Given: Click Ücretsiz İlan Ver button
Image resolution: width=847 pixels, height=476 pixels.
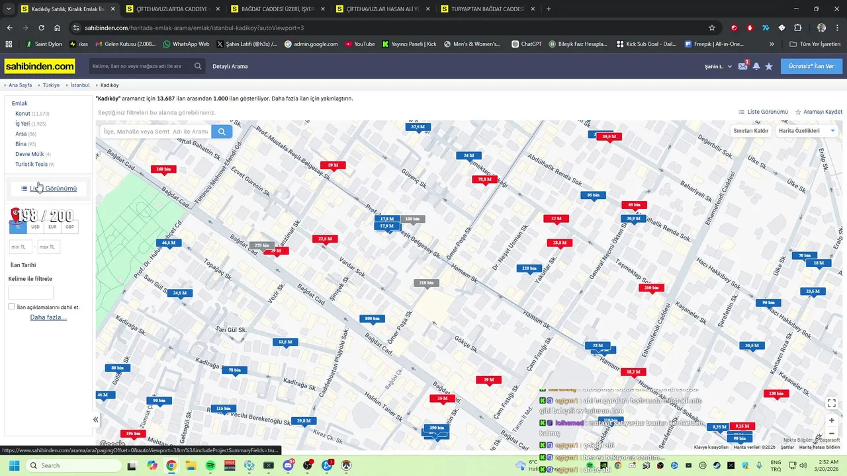Looking at the screenshot, I should [811, 66].
